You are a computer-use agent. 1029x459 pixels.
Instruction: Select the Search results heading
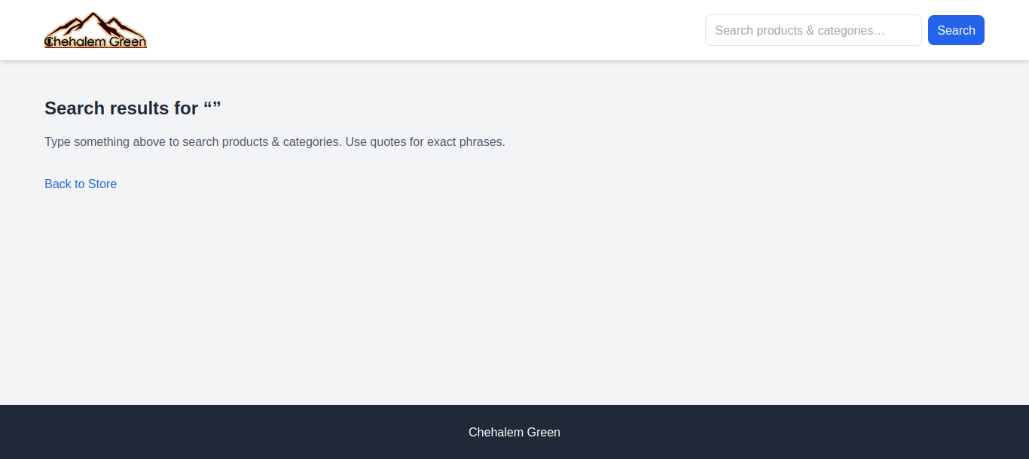(x=132, y=108)
